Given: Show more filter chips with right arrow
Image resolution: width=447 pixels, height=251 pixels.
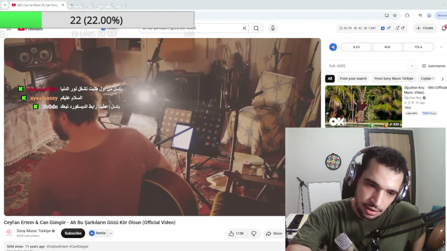Looking at the screenshot, I should (x=442, y=79).
